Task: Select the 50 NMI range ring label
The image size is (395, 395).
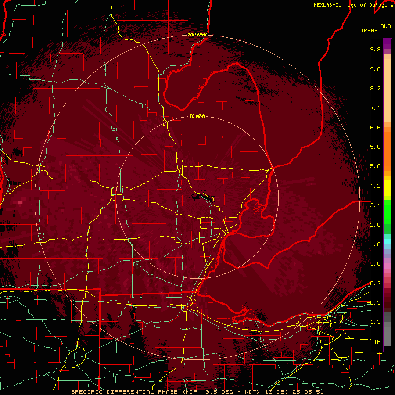Action: click(x=197, y=116)
